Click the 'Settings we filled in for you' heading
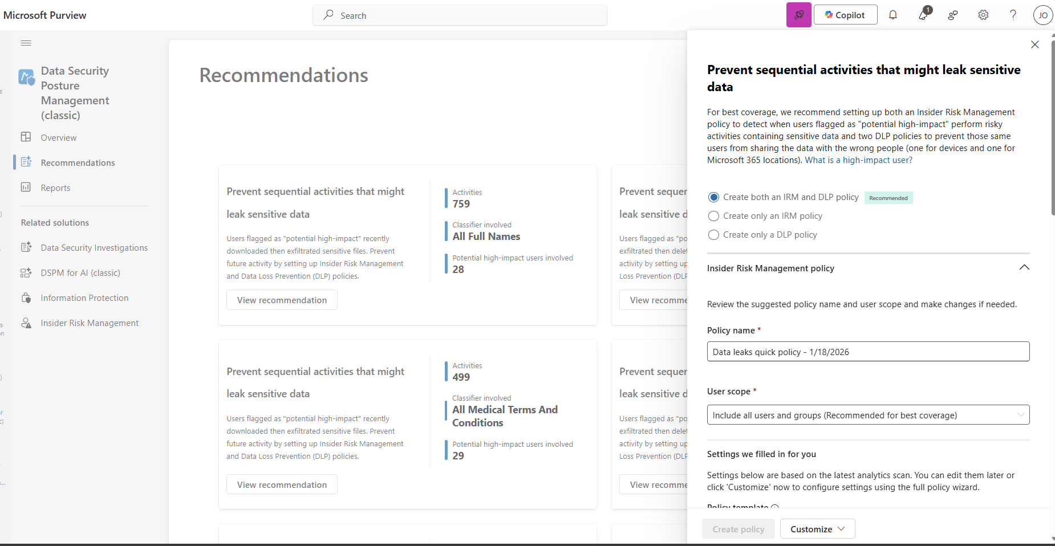This screenshot has height=546, width=1055. (x=761, y=454)
